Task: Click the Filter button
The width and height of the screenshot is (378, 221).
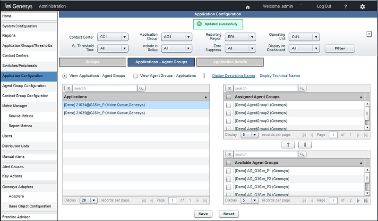Action: (340, 49)
